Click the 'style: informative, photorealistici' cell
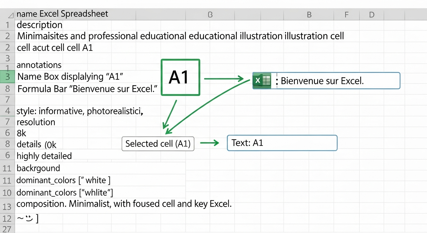This screenshot has height=233, width=427. 80,111
